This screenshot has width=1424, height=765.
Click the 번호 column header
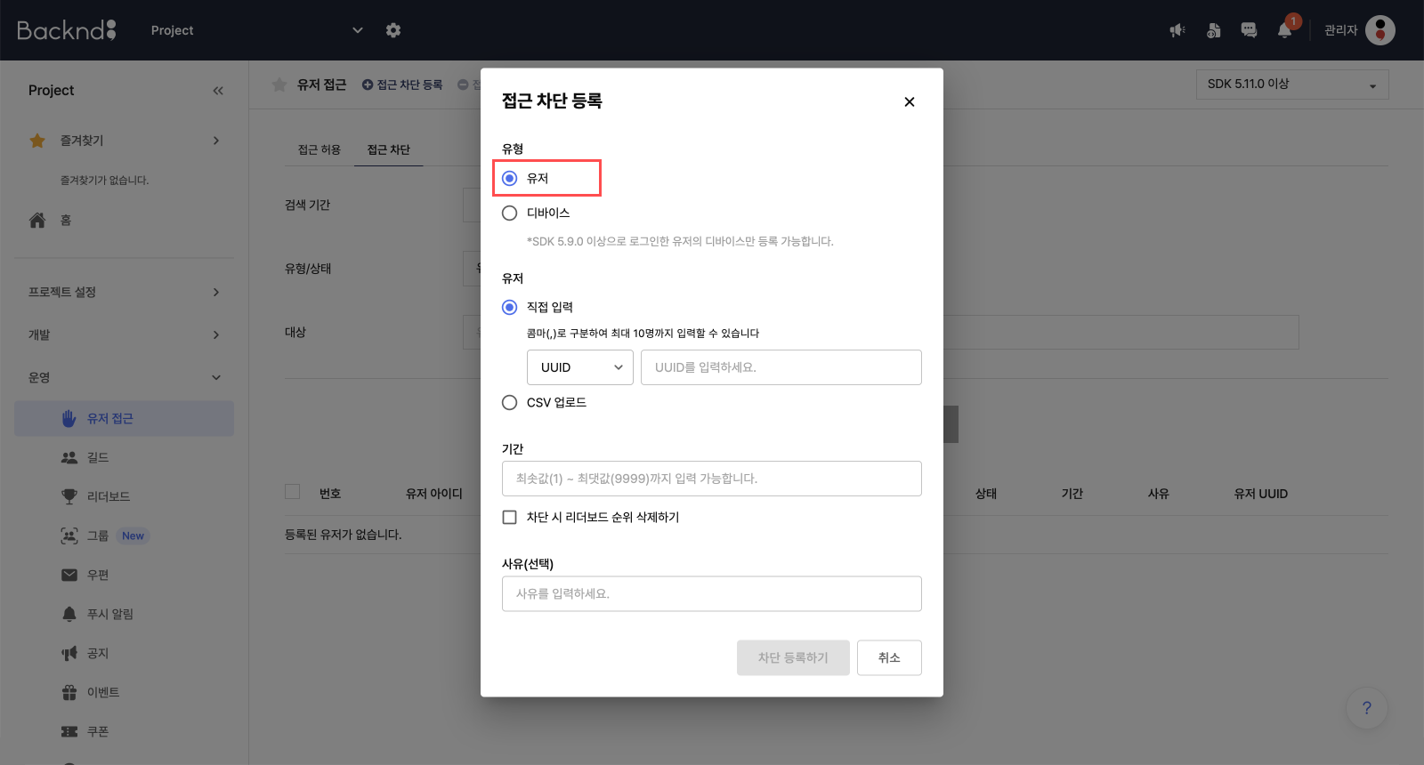tap(330, 494)
